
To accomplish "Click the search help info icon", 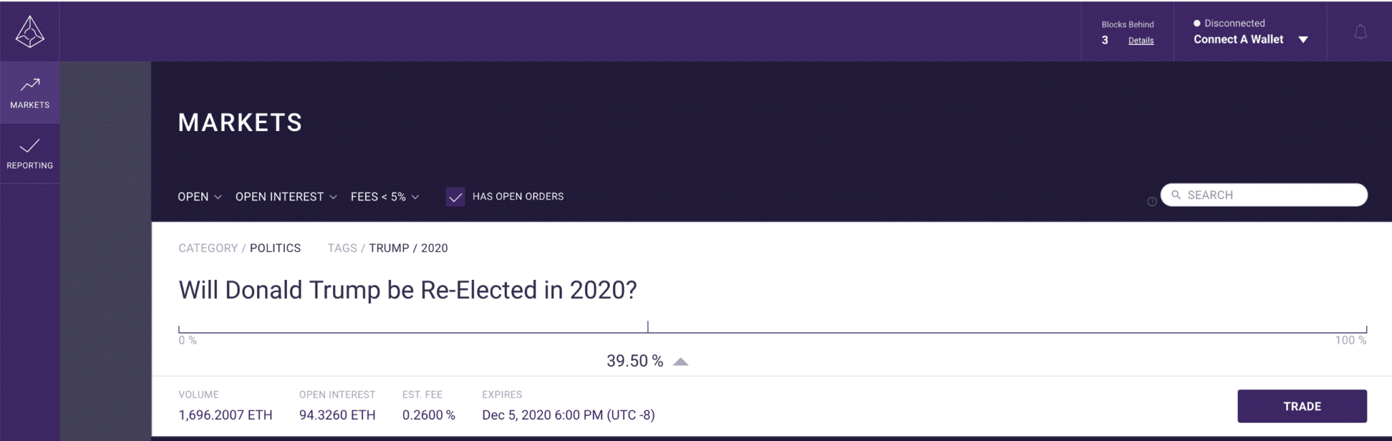I will (1151, 202).
